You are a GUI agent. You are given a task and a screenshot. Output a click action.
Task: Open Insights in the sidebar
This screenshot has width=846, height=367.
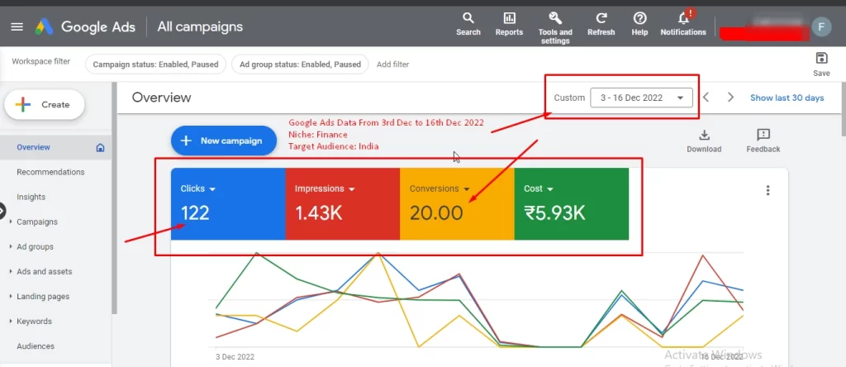(x=31, y=197)
